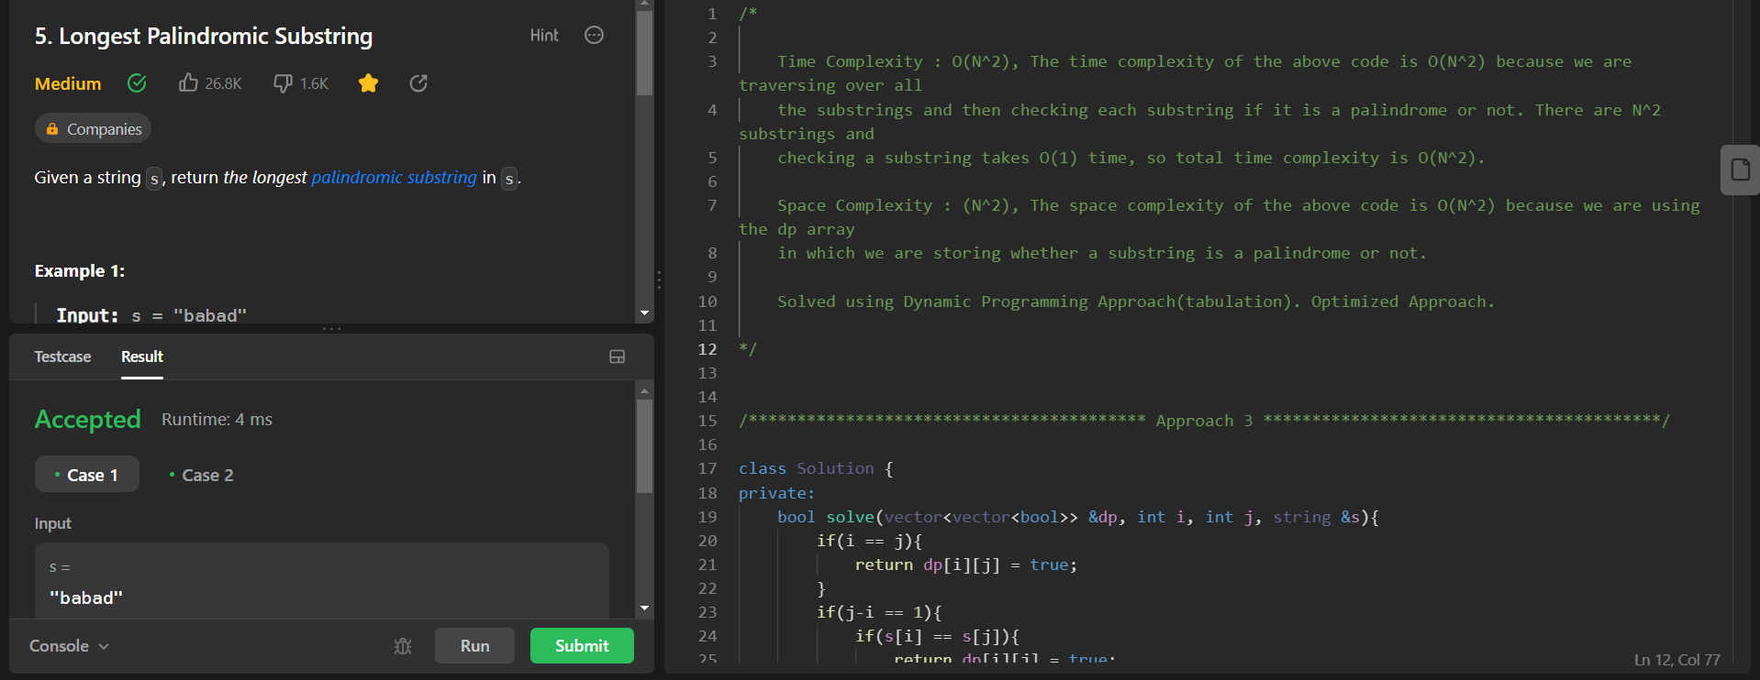Click the 26.8K likes count
The height and width of the screenshot is (680, 1760).
pyautogui.click(x=223, y=83)
